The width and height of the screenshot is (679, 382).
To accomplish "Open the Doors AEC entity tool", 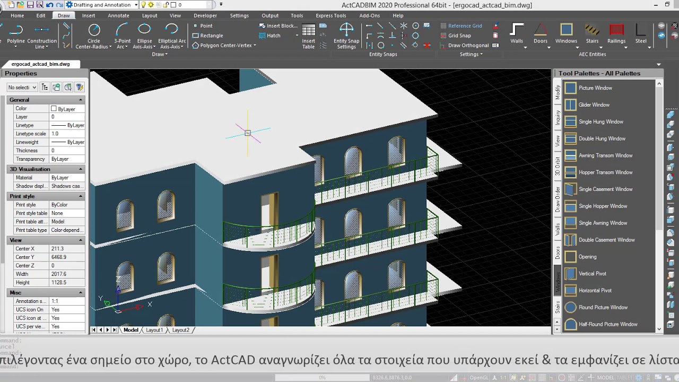I will click(541, 36).
